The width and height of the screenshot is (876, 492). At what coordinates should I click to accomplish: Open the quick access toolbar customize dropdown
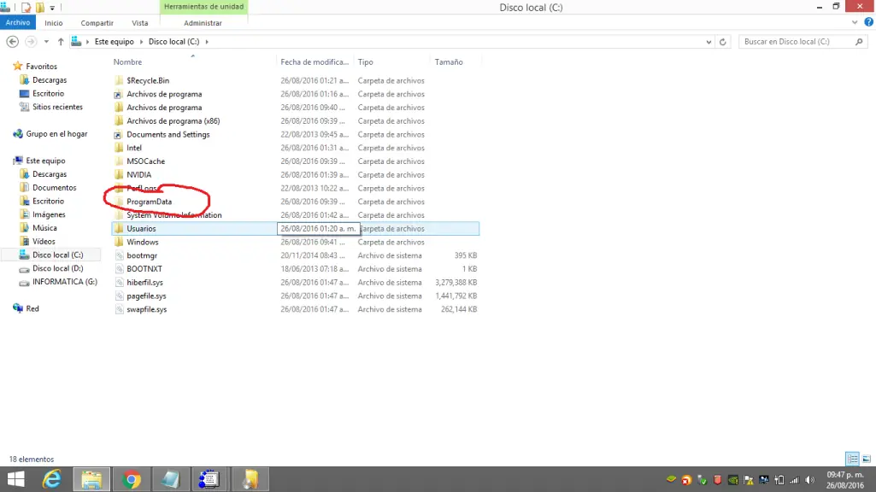[x=52, y=8]
